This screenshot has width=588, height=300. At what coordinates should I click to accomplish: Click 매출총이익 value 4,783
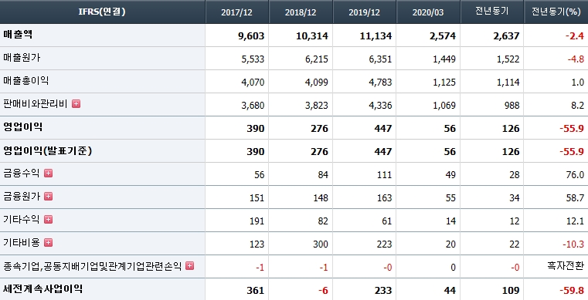(x=380, y=83)
